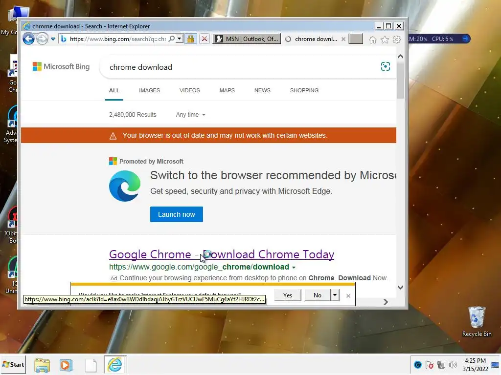
Task: Click the security lock icon
Action: click(x=190, y=39)
